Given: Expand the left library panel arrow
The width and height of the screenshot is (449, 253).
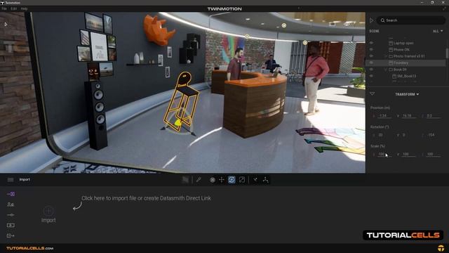Looking at the screenshot, I should [6, 25].
